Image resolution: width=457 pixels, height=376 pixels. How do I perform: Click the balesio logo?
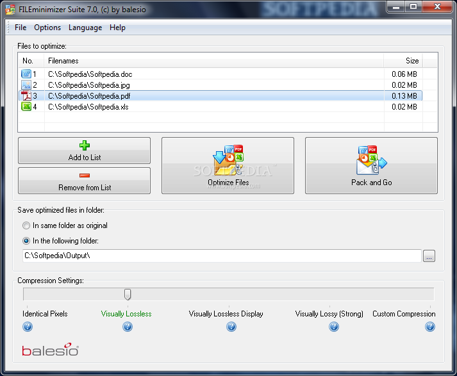[x=50, y=350]
